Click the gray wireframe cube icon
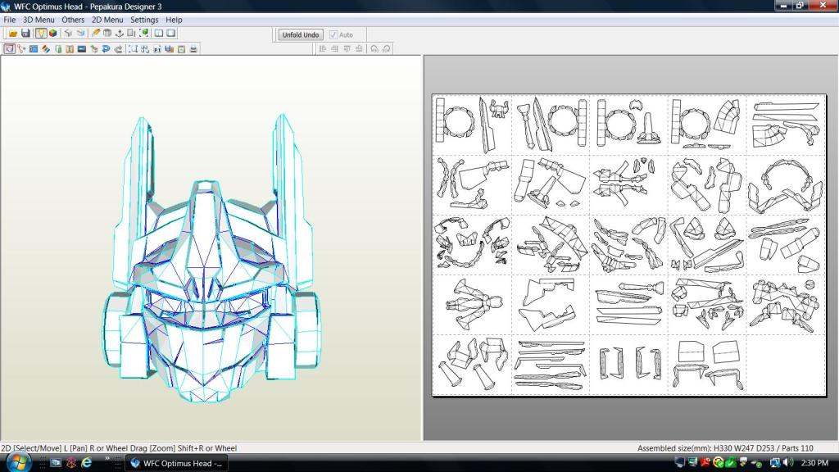The height and width of the screenshot is (472, 839). tap(68, 33)
